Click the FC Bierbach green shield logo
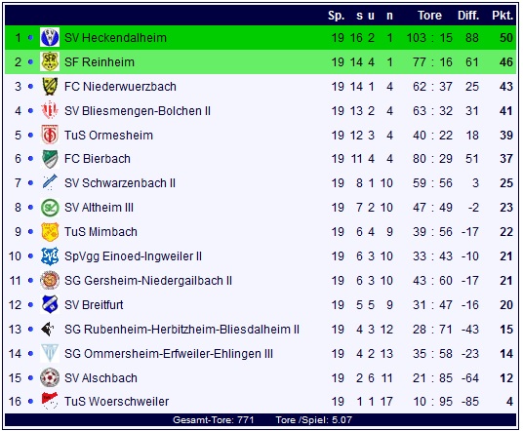The image size is (523, 431). coord(50,159)
